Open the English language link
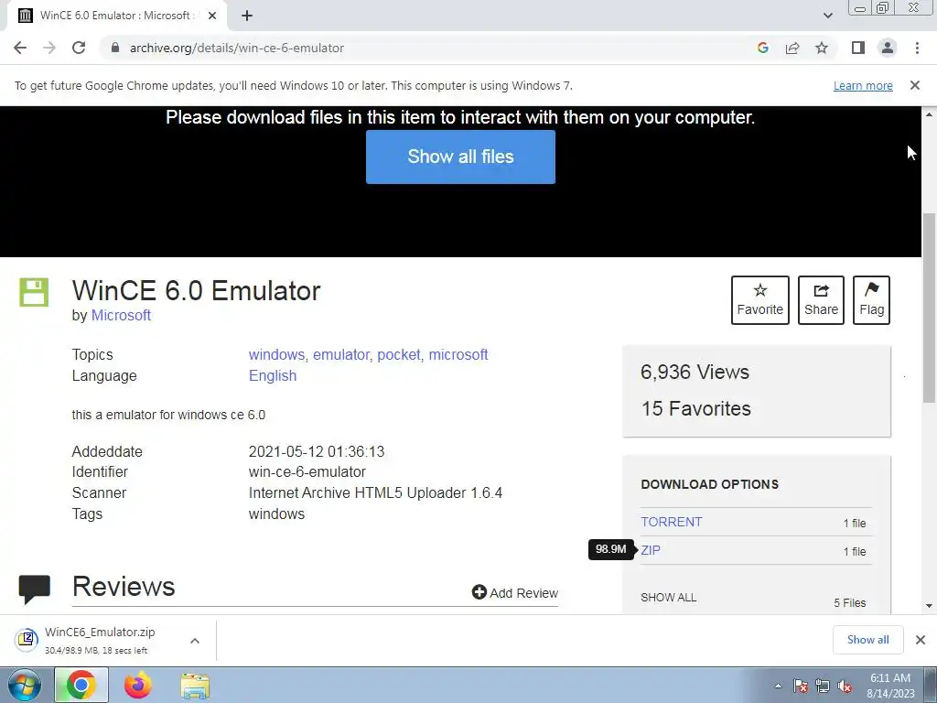937x703 pixels. 273,375
